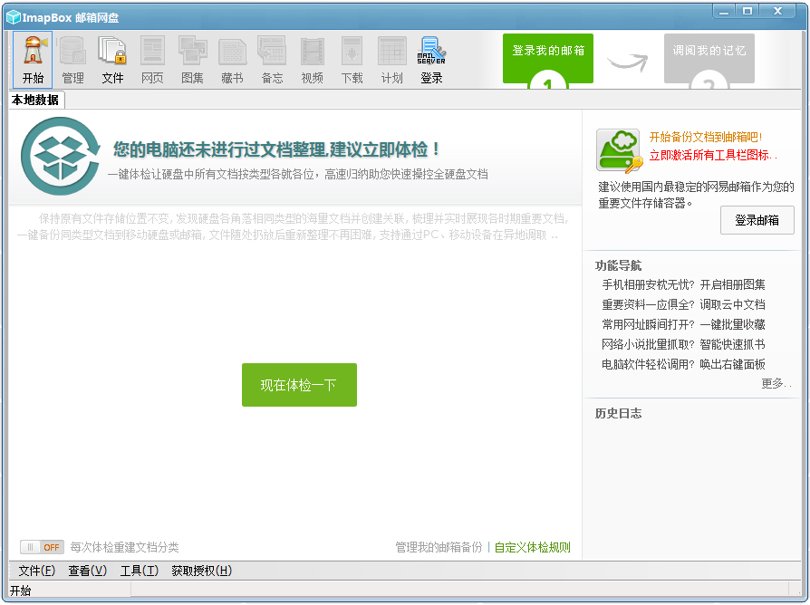810x605 pixels.
Task: Open the 下载 (Download) toolbar icon
Action: tap(352, 60)
